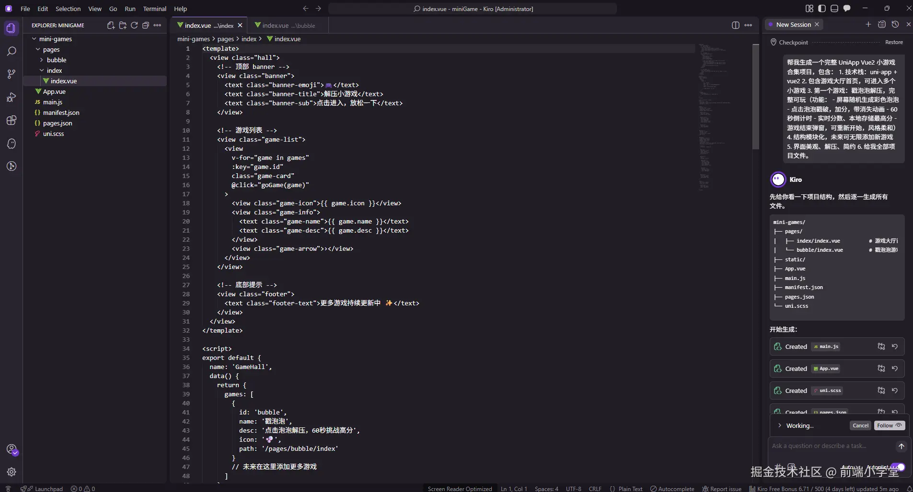The image size is (913, 492).
Task: Open the Search view in activity bar
Action: 12,51
